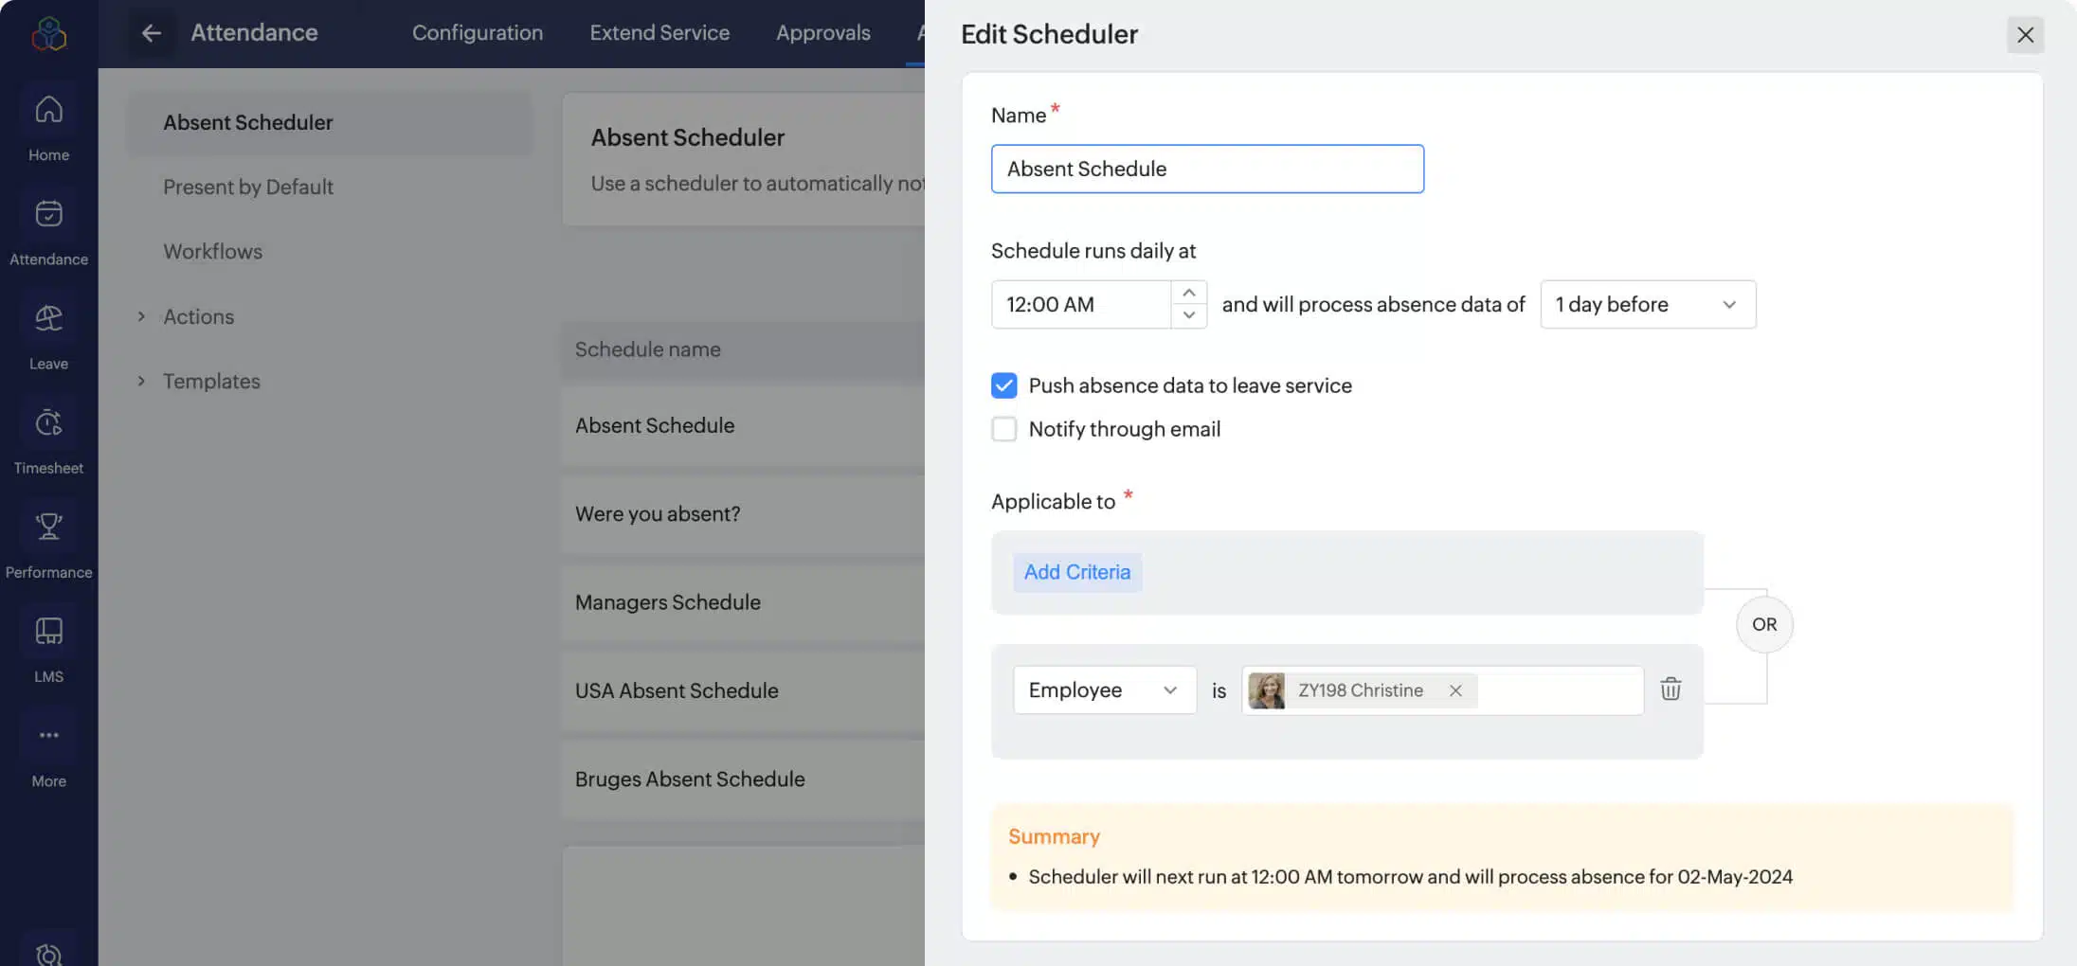Expand the Actions section
This screenshot has height=966, width=2077.
(x=199, y=316)
